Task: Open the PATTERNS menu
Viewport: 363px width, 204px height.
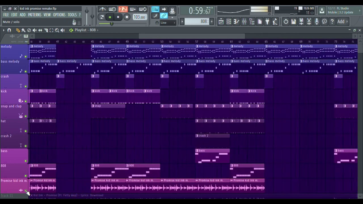Action: pos(35,15)
